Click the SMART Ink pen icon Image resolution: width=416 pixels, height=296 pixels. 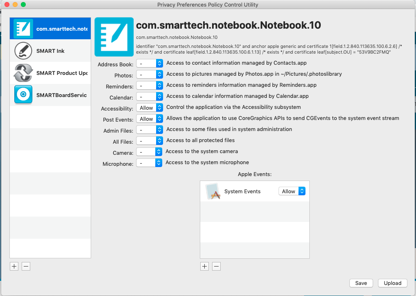23,50
